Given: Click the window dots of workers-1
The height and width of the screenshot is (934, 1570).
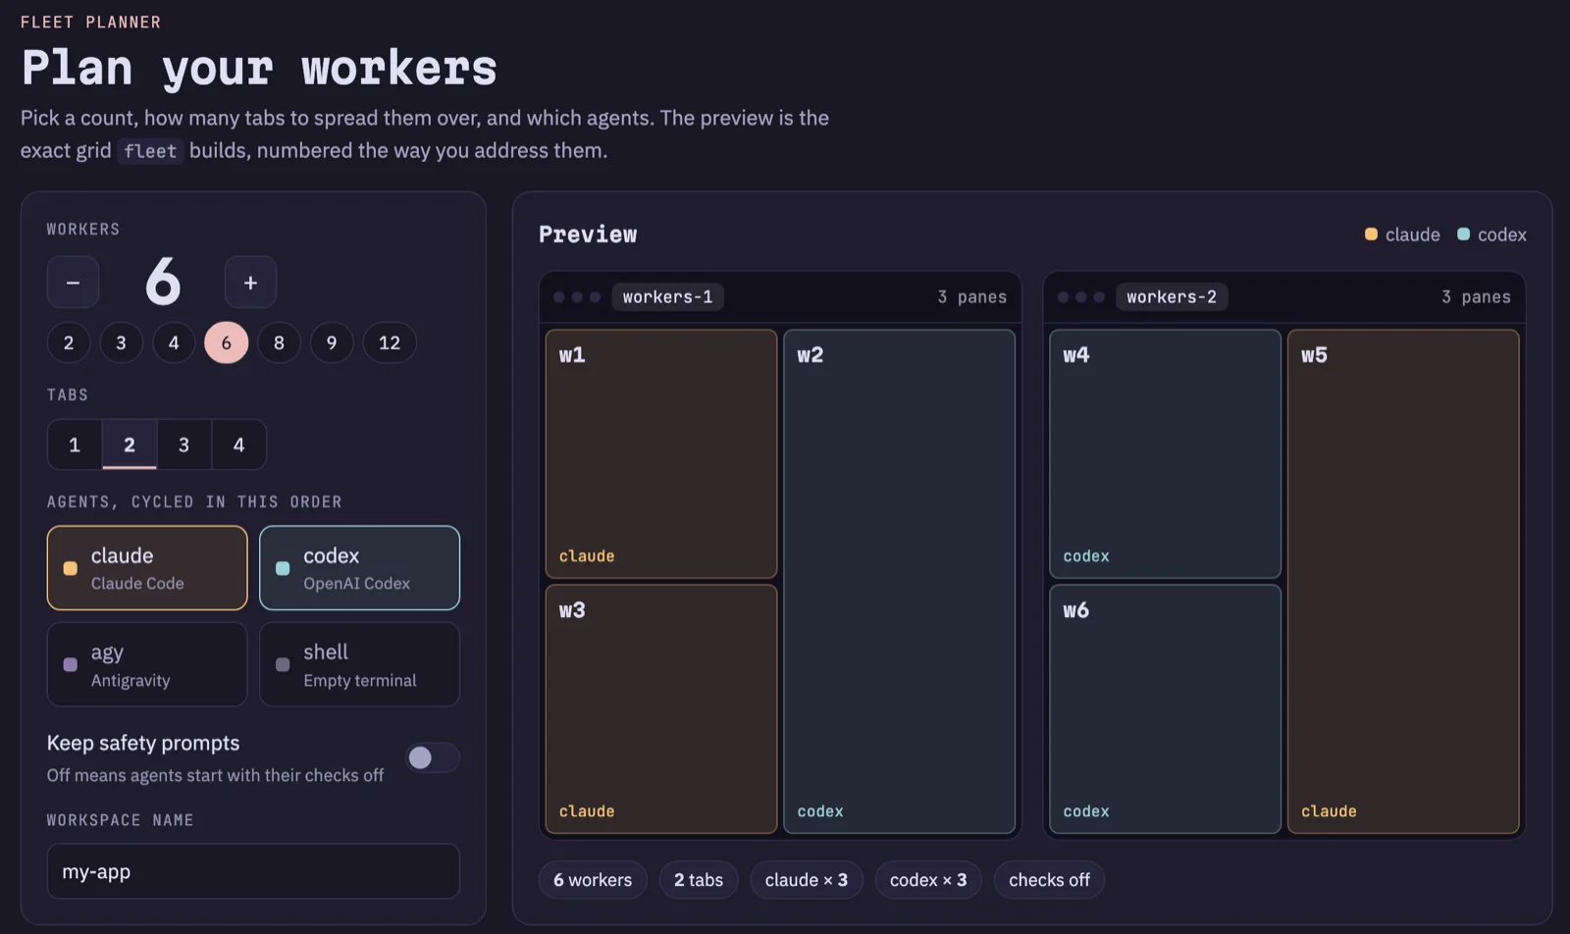Looking at the screenshot, I should click(x=577, y=297).
